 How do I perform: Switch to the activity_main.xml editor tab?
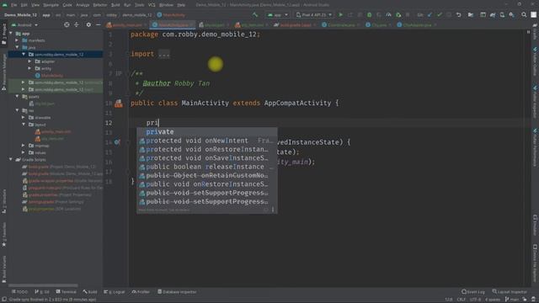pyautogui.click(x=125, y=24)
